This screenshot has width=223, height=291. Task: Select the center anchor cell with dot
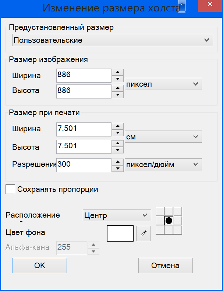pos(169,221)
